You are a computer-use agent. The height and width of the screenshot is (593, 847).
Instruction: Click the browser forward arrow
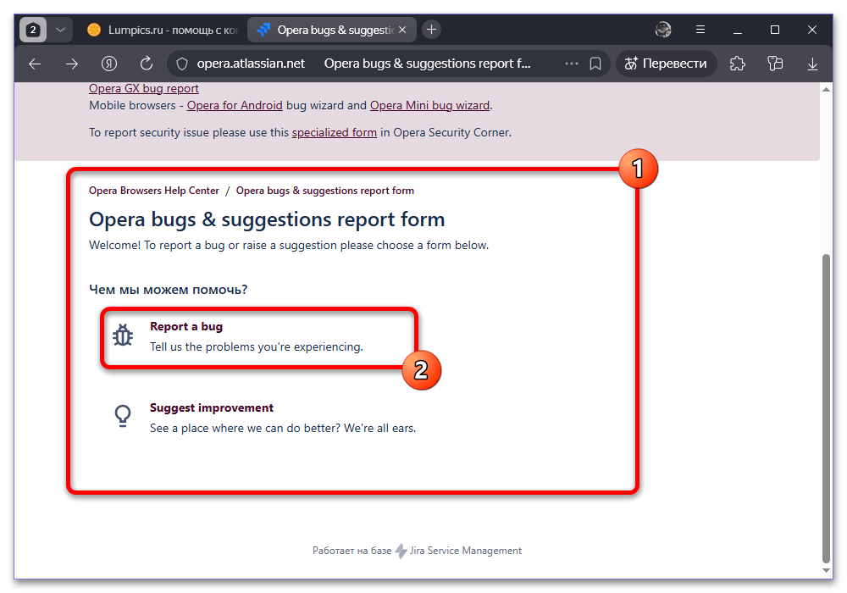(72, 64)
